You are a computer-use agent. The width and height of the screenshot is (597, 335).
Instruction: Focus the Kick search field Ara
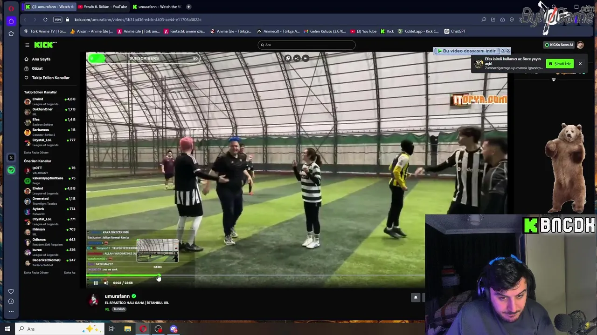coord(306,45)
